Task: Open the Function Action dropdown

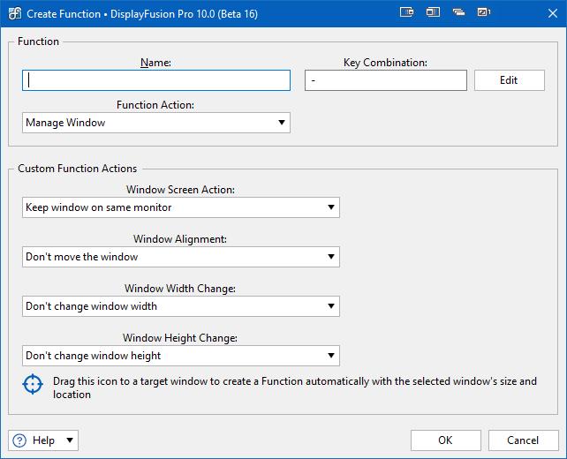Action: [156, 123]
